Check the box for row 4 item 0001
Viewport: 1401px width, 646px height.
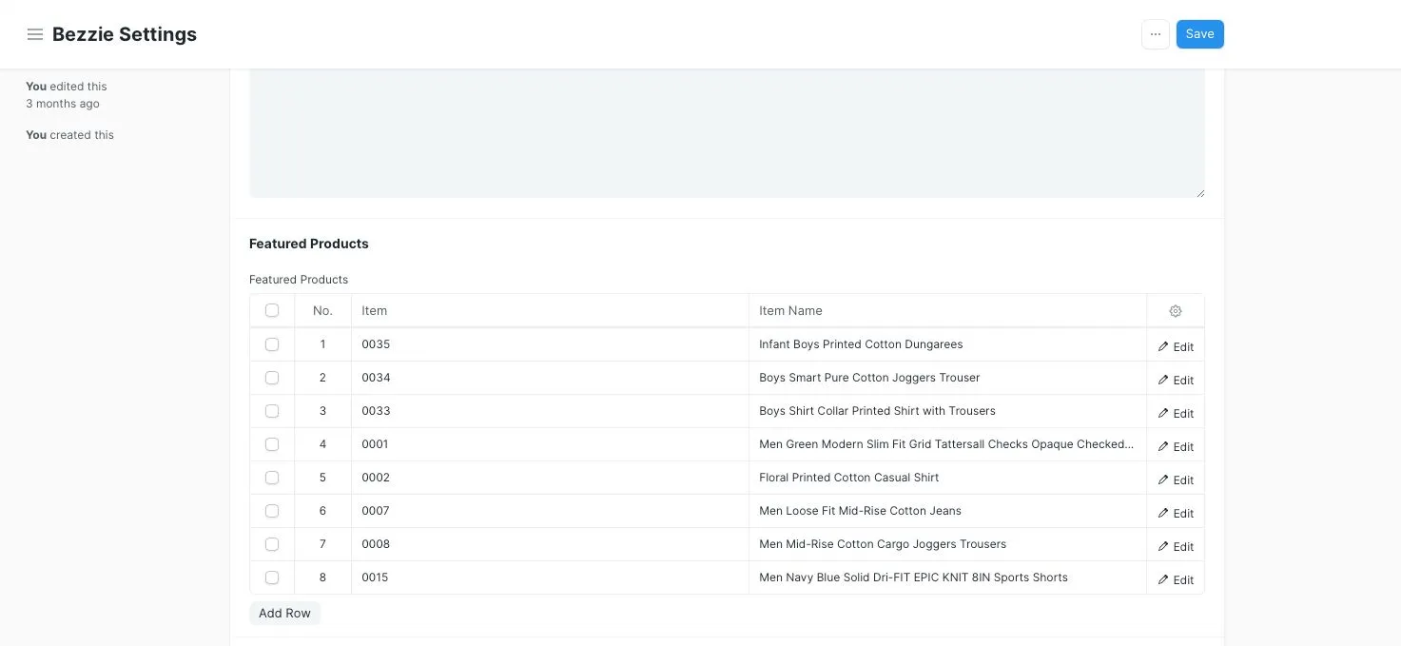272,444
